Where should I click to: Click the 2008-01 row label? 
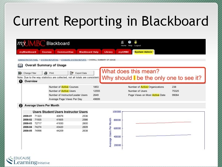point(27,116)
